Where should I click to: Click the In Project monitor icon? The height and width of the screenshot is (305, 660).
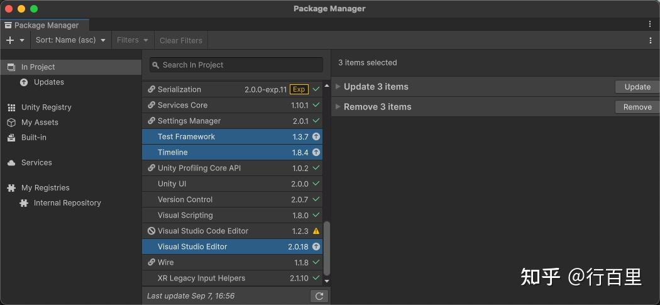pyautogui.click(x=12, y=67)
